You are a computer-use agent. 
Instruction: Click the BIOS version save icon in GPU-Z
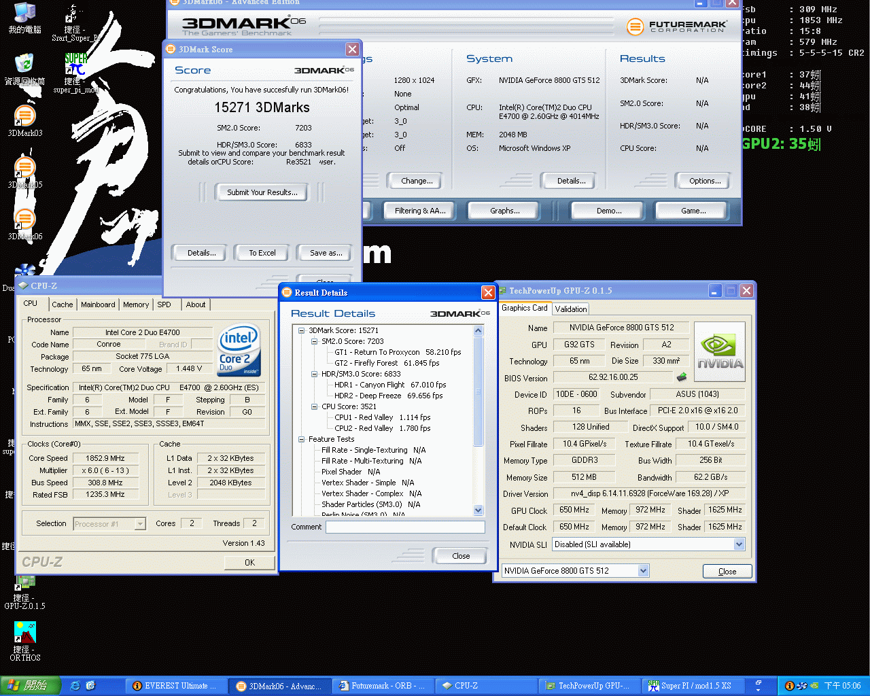(682, 377)
